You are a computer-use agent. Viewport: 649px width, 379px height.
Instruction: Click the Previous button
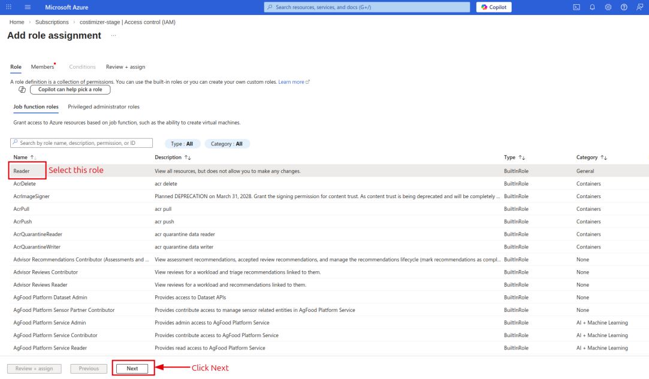[89, 368]
